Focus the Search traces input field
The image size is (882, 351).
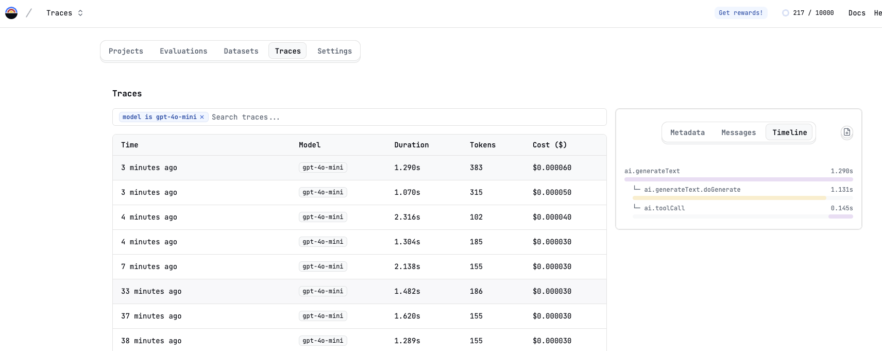[407, 117]
